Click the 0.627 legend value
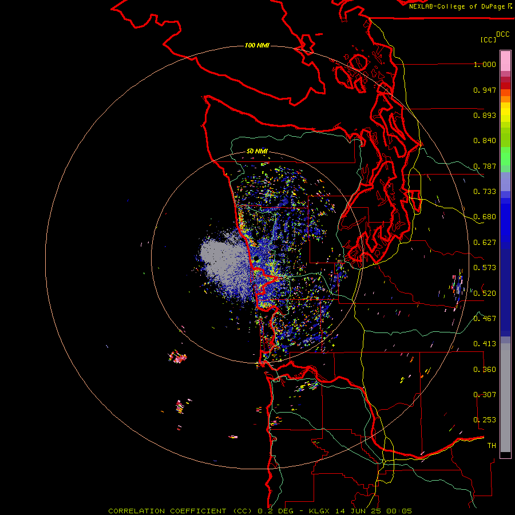Screen dimensions: 515x515 tap(485, 243)
